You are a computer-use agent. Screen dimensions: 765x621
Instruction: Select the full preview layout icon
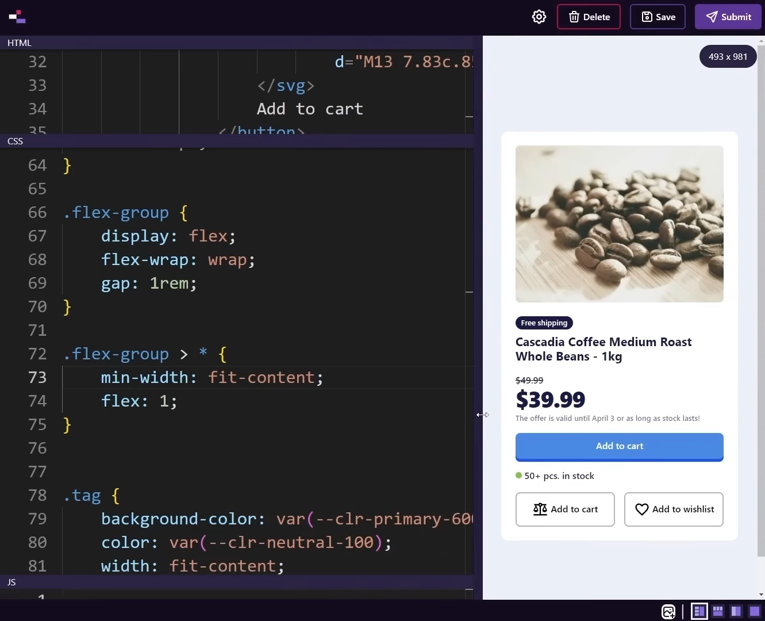(x=755, y=611)
